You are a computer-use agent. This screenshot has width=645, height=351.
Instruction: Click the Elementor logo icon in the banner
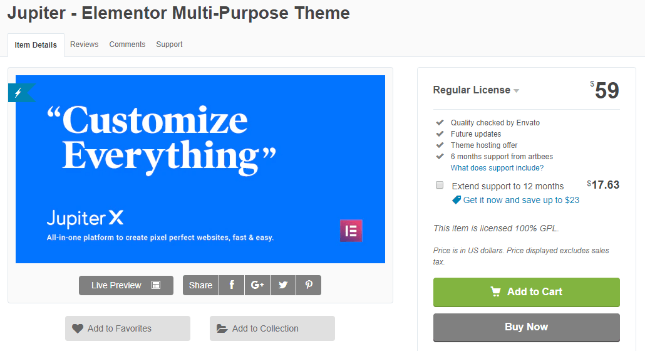coord(351,231)
